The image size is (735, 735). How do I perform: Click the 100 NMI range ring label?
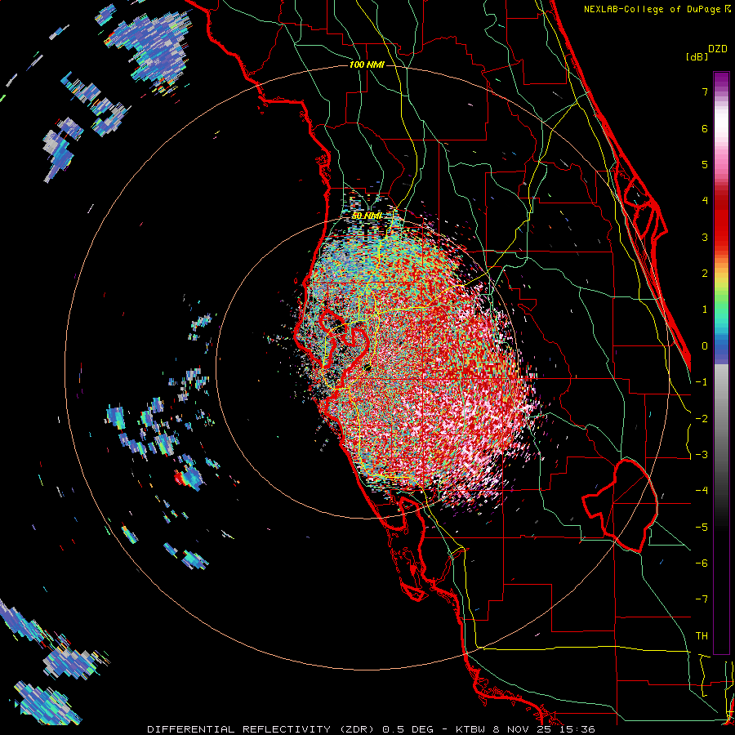pyautogui.click(x=367, y=65)
